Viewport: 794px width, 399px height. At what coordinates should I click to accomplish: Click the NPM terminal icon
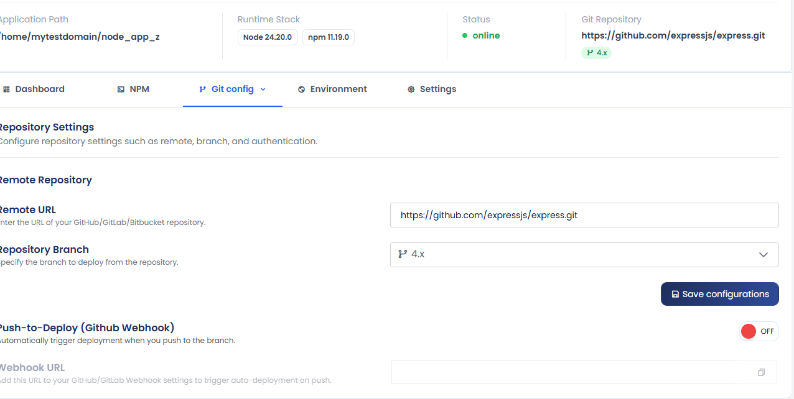coord(121,89)
